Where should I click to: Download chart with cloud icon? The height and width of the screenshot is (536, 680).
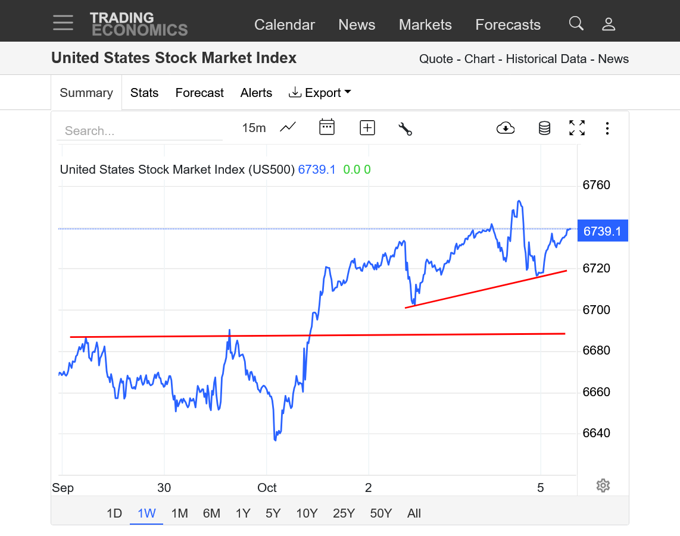pos(506,127)
